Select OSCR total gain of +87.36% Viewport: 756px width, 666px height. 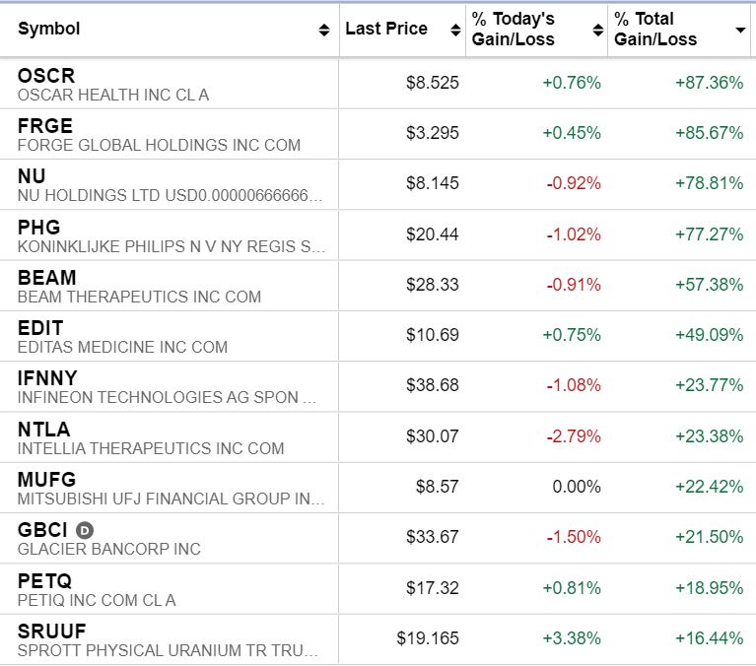pos(709,83)
